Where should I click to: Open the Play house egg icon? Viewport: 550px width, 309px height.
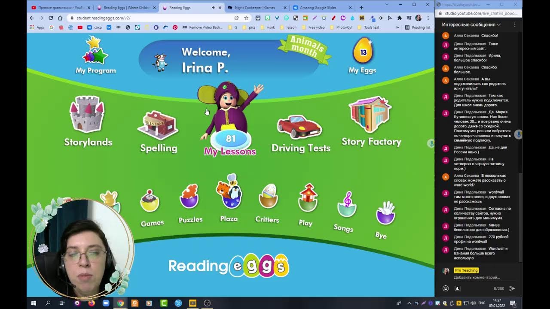pyautogui.click(x=308, y=198)
